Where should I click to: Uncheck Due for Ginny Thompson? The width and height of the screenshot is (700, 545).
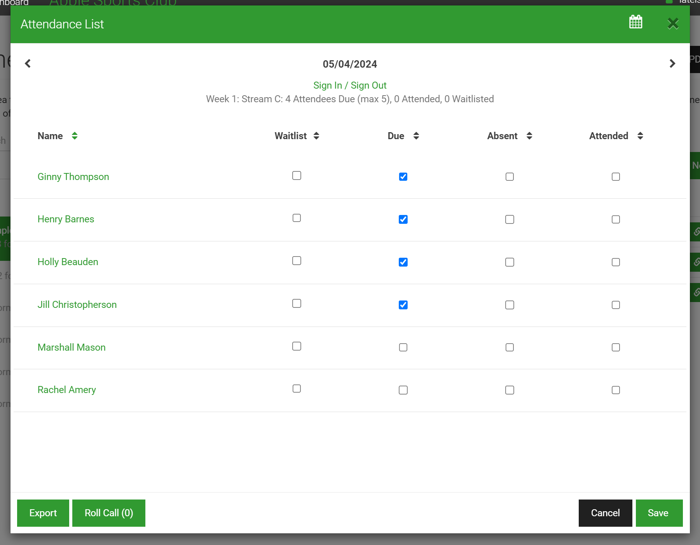point(403,177)
